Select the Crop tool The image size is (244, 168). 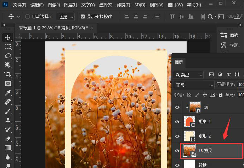pos(8,74)
